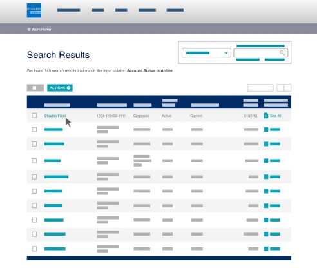Click the Active status cell
The width and height of the screenshot is (317, 268).
[x=167, y=116]
